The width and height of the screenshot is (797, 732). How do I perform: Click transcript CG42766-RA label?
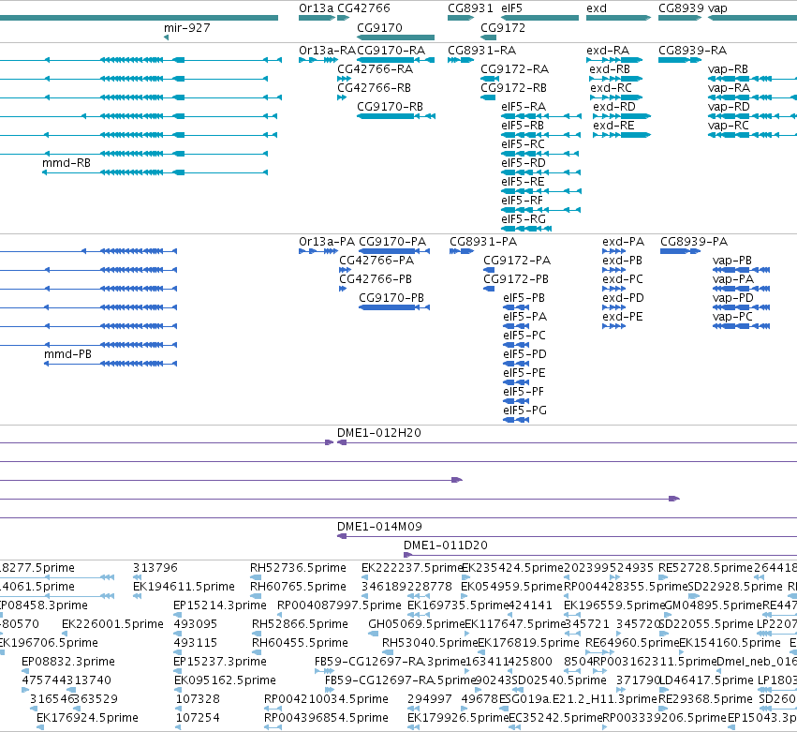point(376,69)
